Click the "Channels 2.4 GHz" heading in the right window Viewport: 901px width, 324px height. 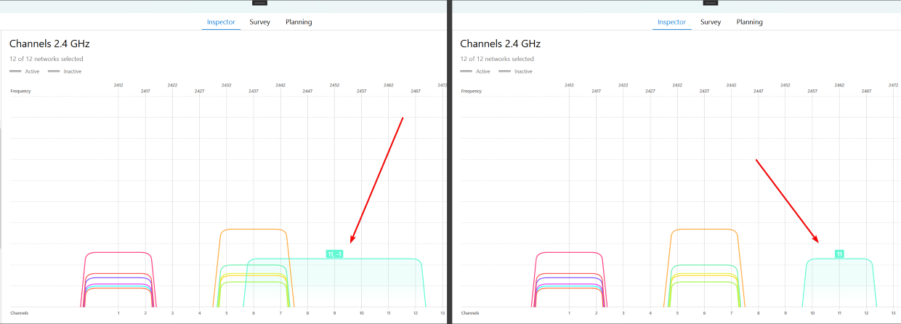pos(500,44)
